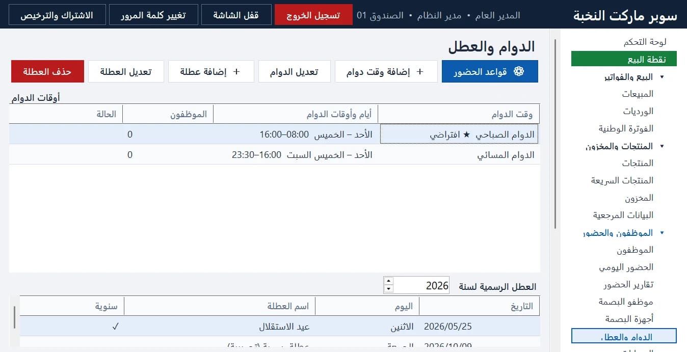Open the green نقطة البيع item
Viewport: 687px width, 352px height.
pos(624,59)
